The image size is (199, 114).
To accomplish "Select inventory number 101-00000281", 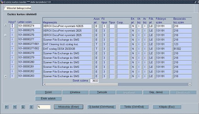I will [x=29, y=67].
